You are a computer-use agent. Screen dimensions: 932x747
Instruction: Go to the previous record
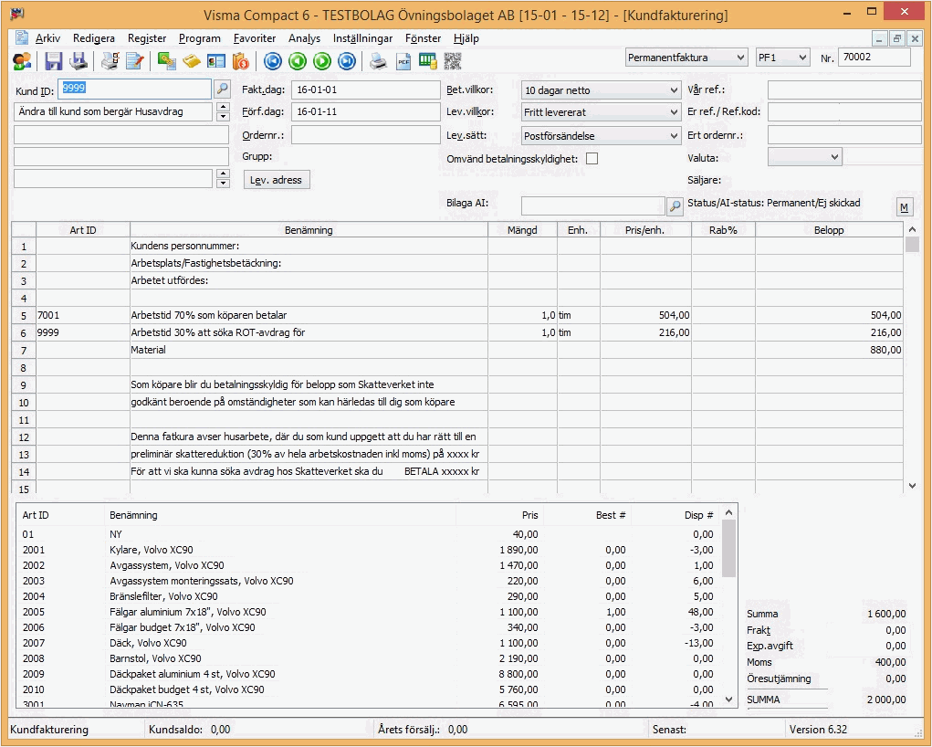click(297, 61)
